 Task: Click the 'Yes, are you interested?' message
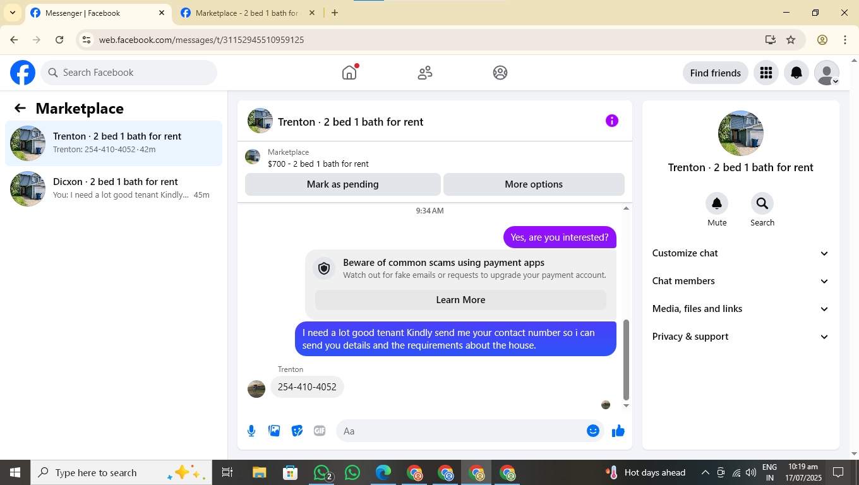click(x=560, y=237)
